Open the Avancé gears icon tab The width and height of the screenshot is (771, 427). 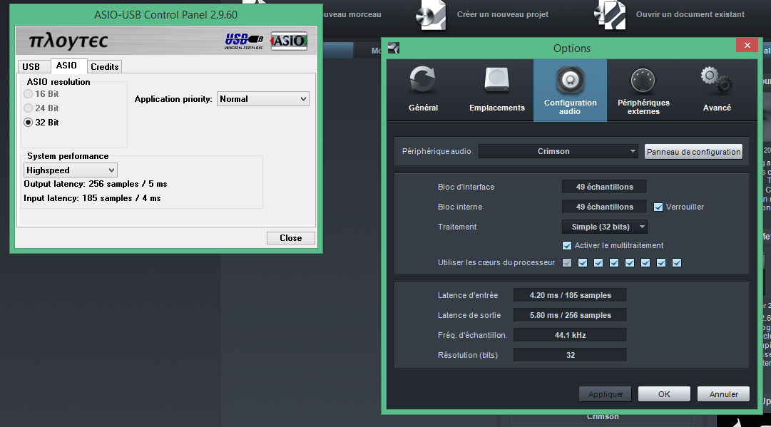click(716, 81)
